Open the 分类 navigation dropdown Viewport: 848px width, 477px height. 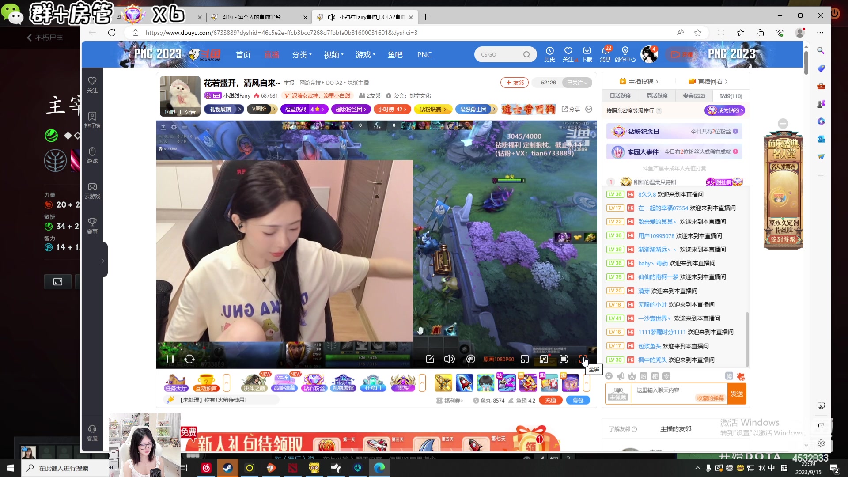302,55
